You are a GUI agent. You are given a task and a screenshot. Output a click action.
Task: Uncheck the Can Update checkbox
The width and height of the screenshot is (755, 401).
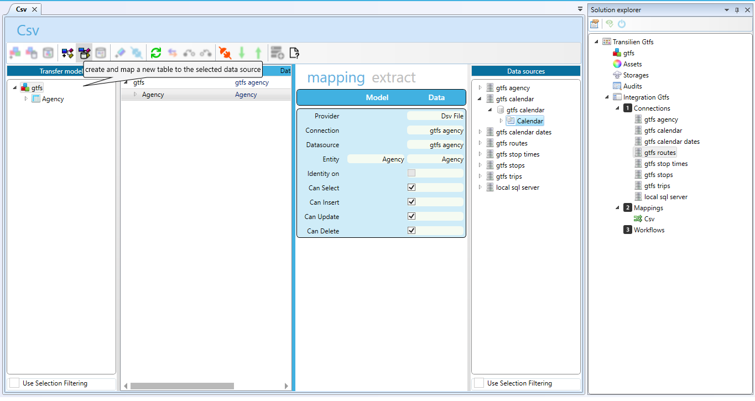pos(412,216)
